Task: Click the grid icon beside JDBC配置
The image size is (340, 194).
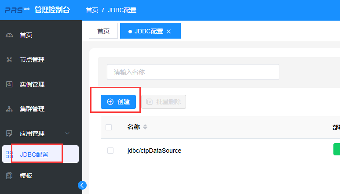Action: [x=9, y=154]
